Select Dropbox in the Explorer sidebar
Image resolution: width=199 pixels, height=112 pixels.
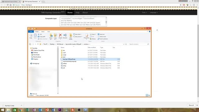tap(35, 59)
